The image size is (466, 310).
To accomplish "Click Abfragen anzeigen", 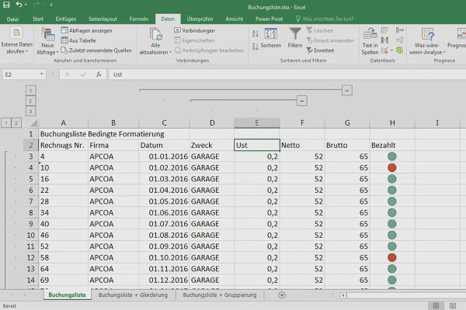I will tap(86, 30).
